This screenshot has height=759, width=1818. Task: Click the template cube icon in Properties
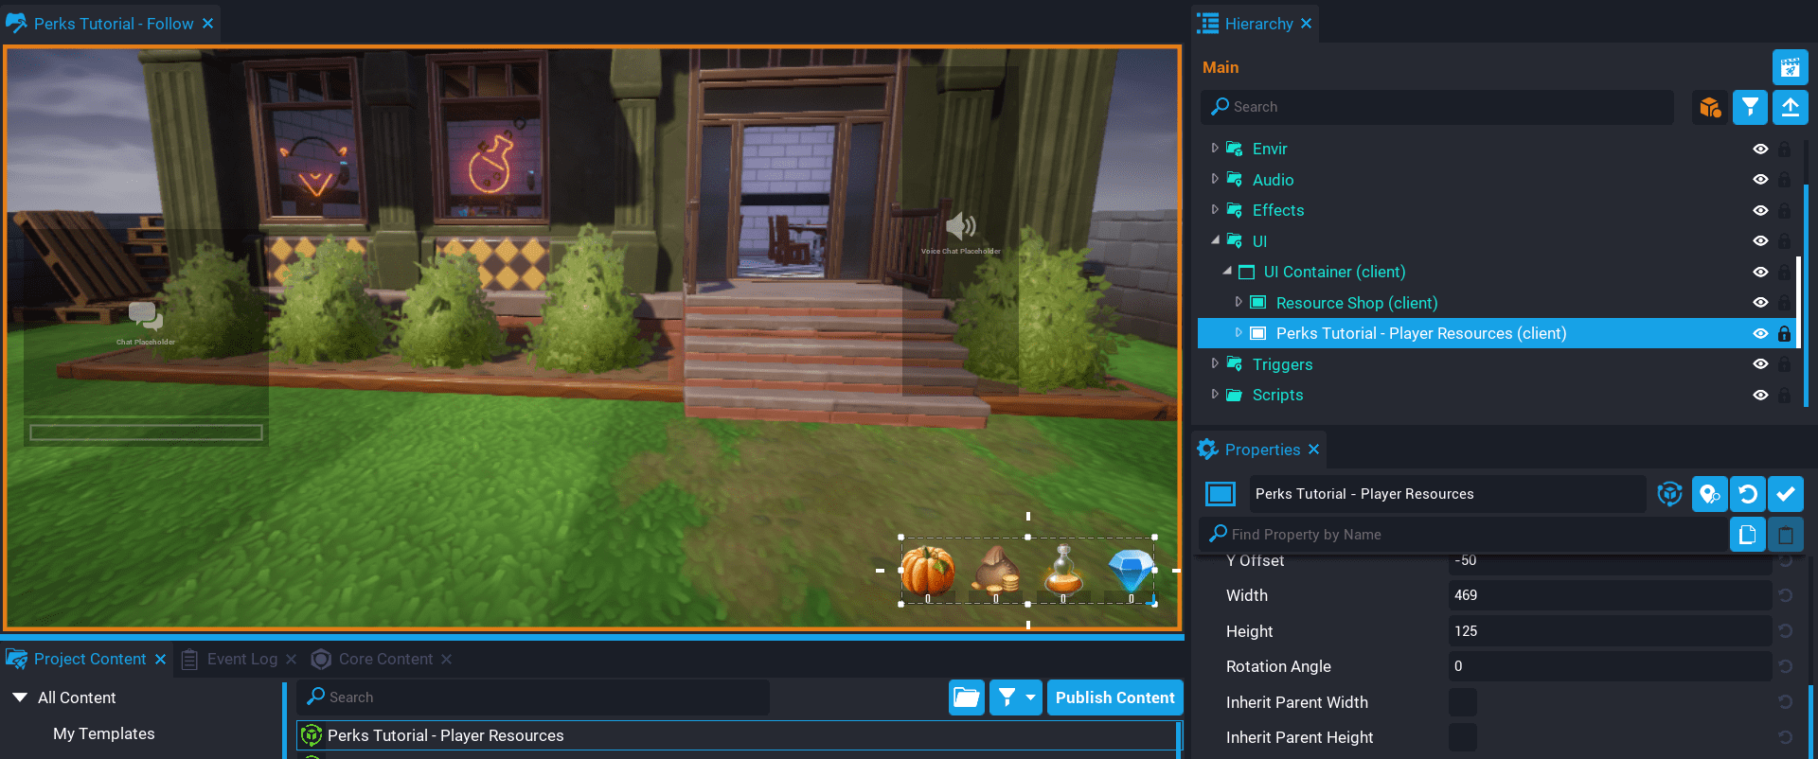[1669, 494]
